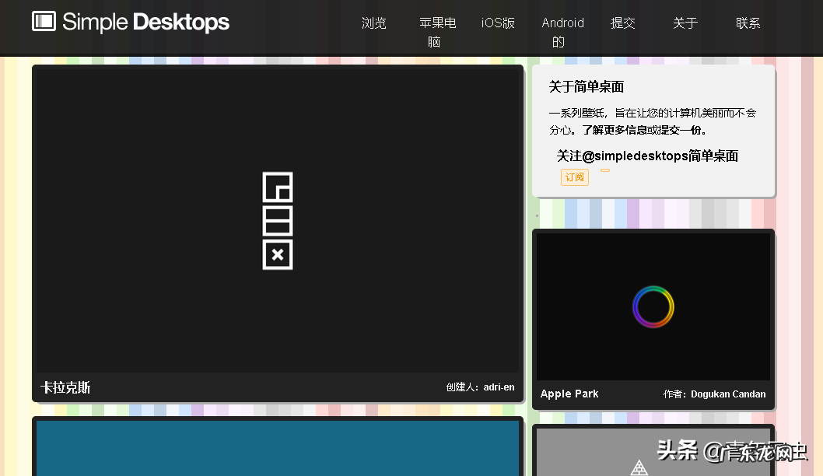Open the teal wallpaper thumbnail below 卡拉克斯
The image size is (823, 476).
point(278,449)
